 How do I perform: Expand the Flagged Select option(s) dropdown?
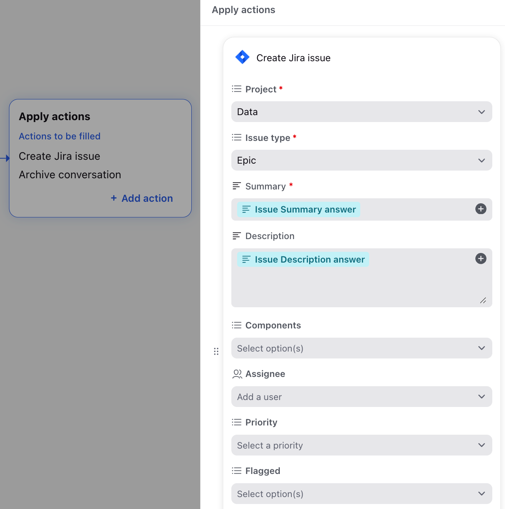pos(362,494)
